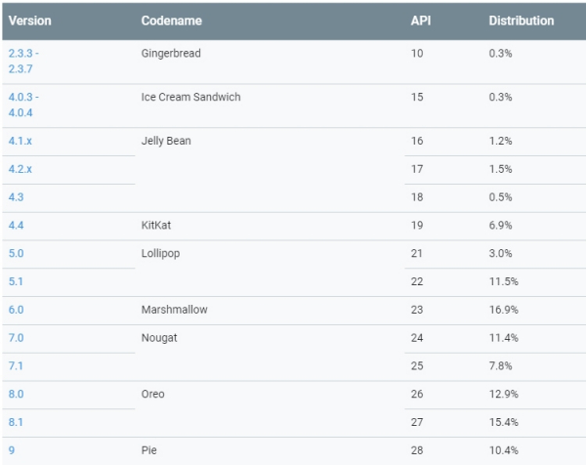Open the 8.1 version link
Image resolution: width=586 pixels, height=465 pixels.
pyautogui.click(x=15, y=422)
